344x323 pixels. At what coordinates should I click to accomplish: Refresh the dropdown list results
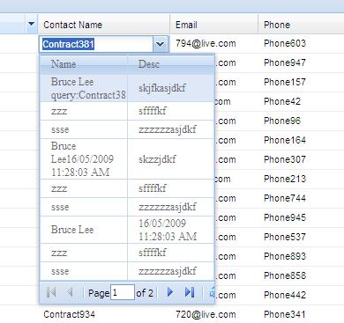212,292
